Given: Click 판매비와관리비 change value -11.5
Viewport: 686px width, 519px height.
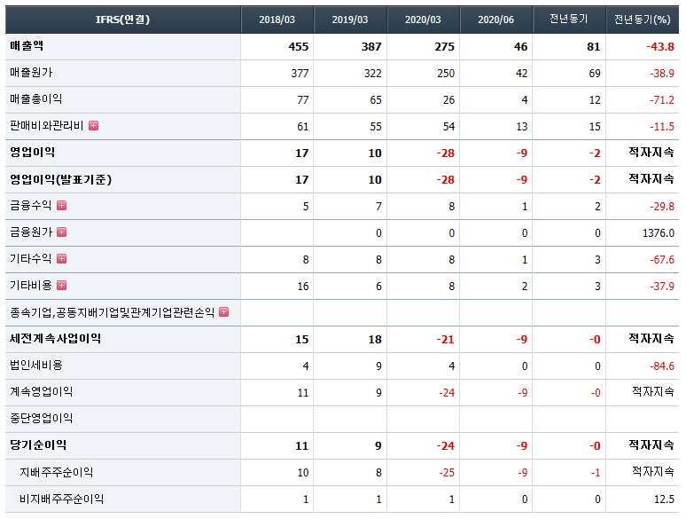Looking at the screenshot, I should 662,127.
